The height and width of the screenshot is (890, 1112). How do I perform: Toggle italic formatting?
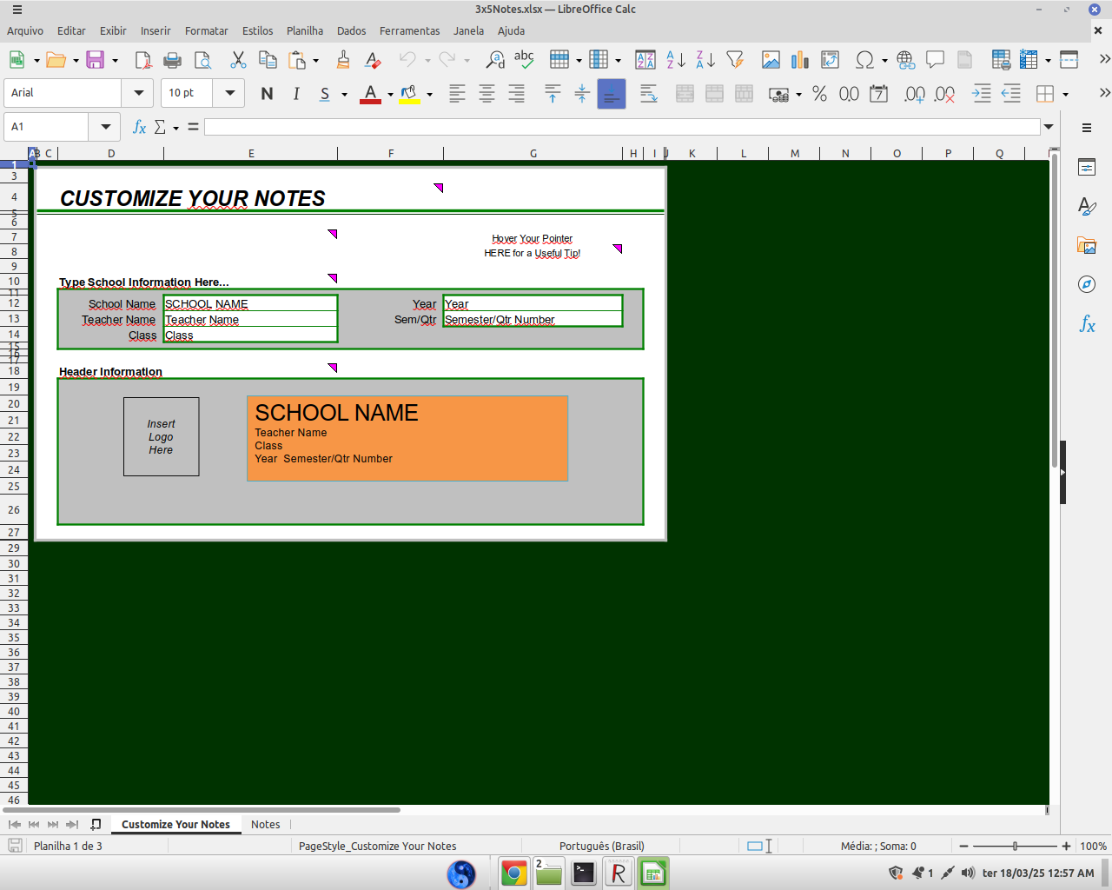[x=296, y=93]
